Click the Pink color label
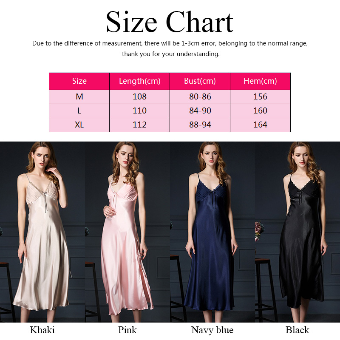Viewport: 340px width, 340px height. 127,330
